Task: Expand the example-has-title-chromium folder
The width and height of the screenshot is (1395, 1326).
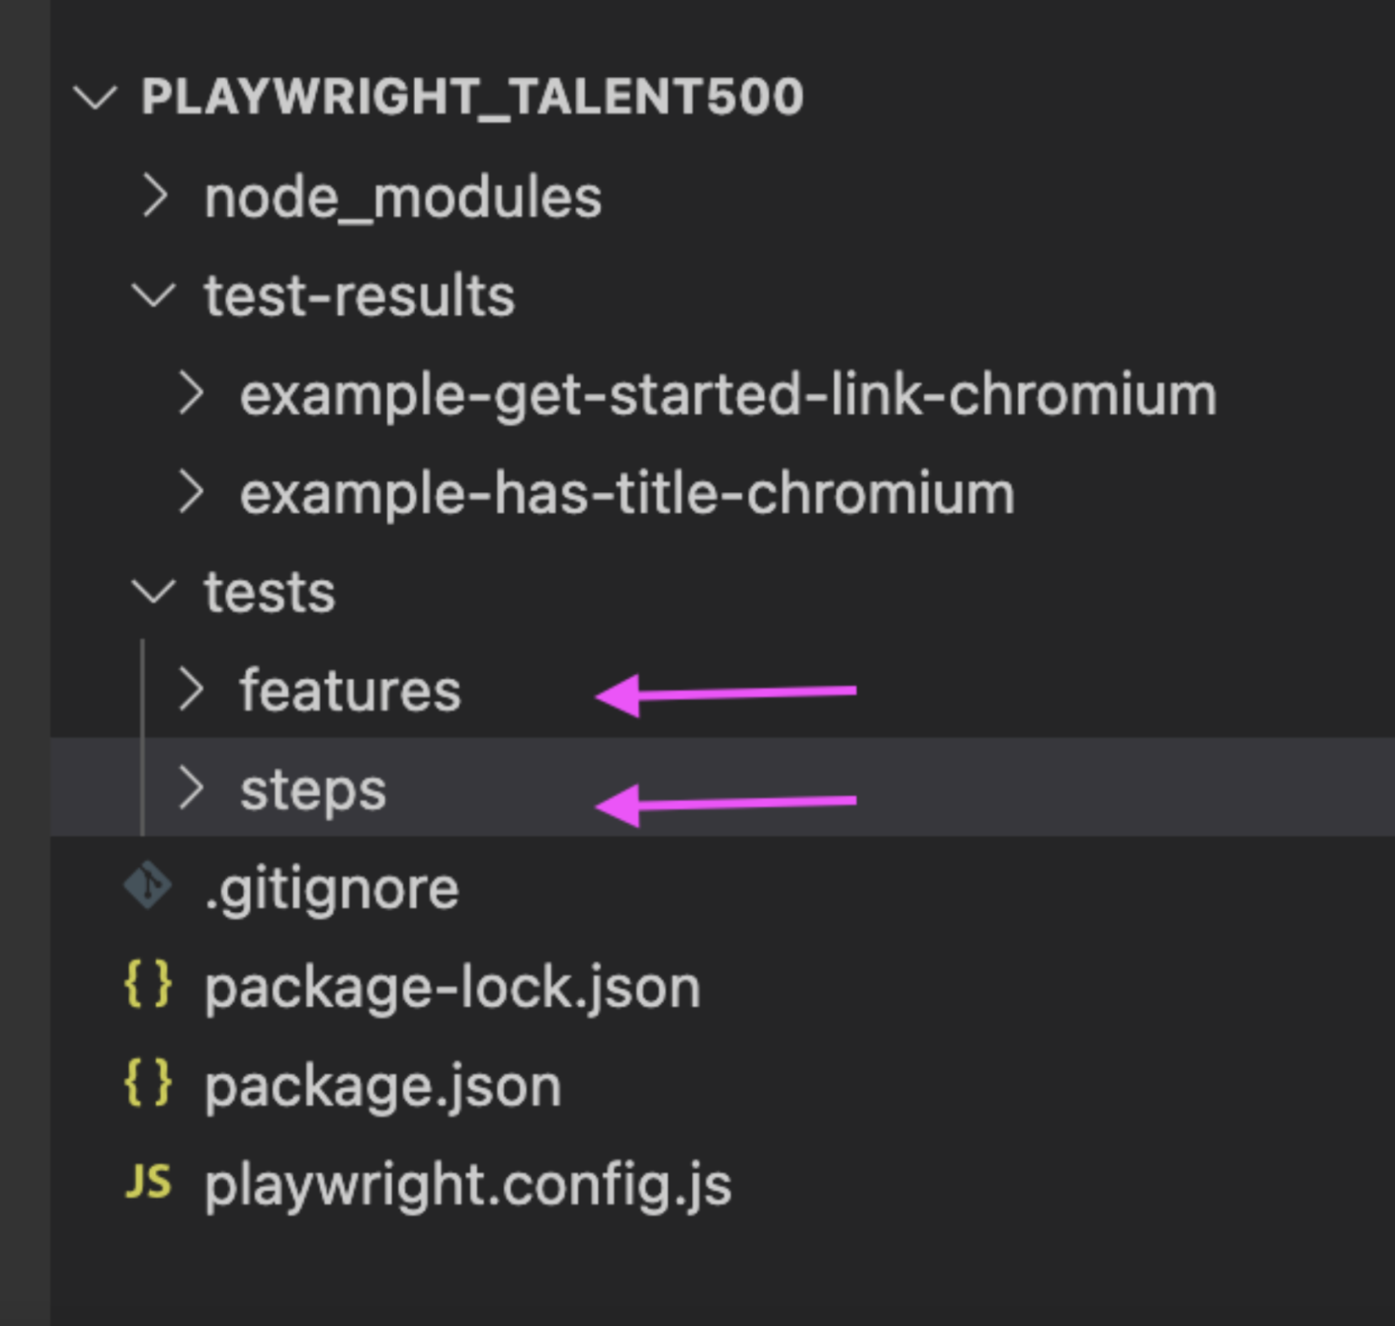Action: pos(193,492)
